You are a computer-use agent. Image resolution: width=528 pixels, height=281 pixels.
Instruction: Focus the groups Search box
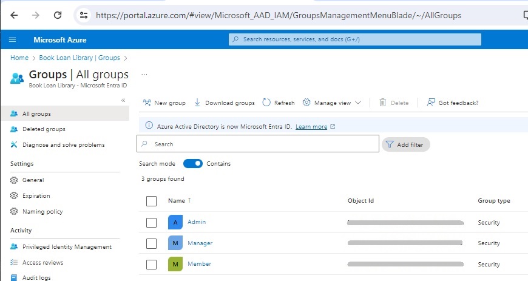(x=258, y=144)
